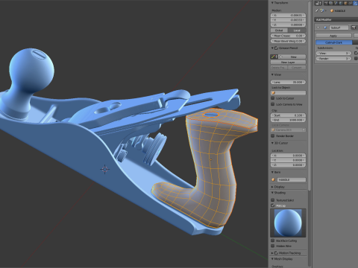Click the Subdivisions Render value field
The height and width of the screenshot is (268, 358).
[x=333, y=59]
